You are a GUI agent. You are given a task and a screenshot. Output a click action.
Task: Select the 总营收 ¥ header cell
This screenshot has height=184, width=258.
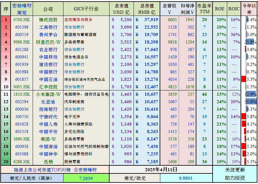pos(170,9)
